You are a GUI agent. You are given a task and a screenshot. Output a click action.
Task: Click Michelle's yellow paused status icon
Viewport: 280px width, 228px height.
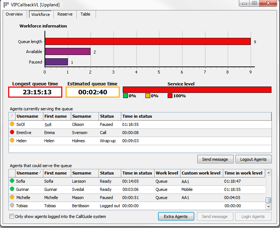(12, 198)
